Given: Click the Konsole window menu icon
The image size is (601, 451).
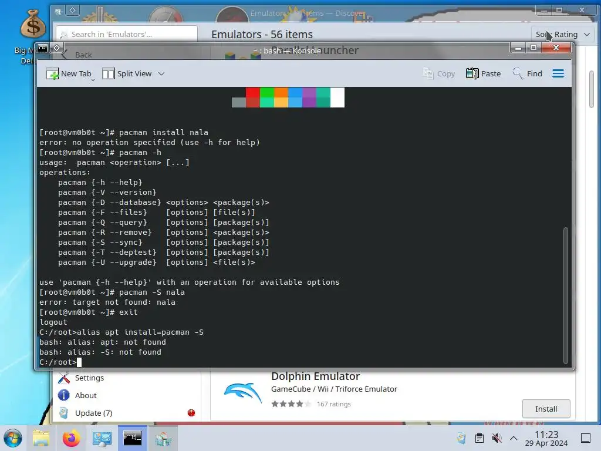Looking at the screenshot, I should click(42, 48).
